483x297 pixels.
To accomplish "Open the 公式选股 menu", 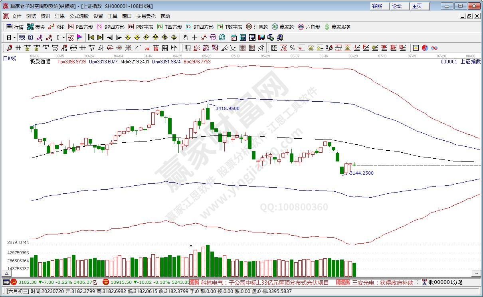I will tap(79, 16).
